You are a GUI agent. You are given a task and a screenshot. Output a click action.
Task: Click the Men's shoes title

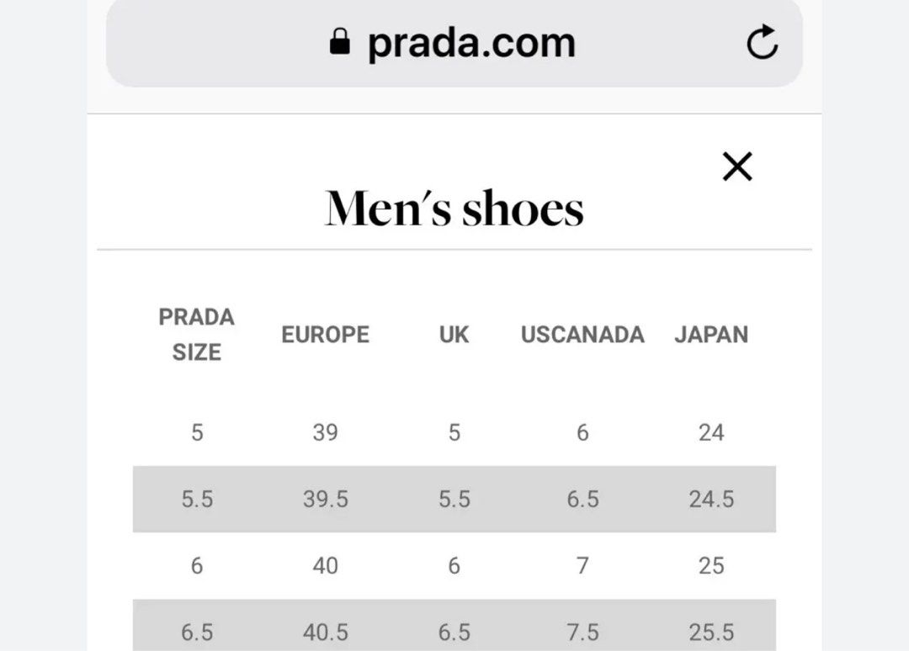coord(454,206)
